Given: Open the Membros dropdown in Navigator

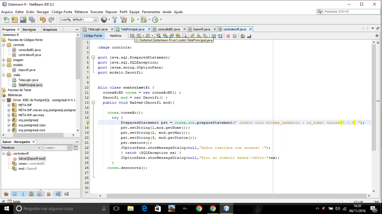Looking at the screenshot, I should pos(39,148).
